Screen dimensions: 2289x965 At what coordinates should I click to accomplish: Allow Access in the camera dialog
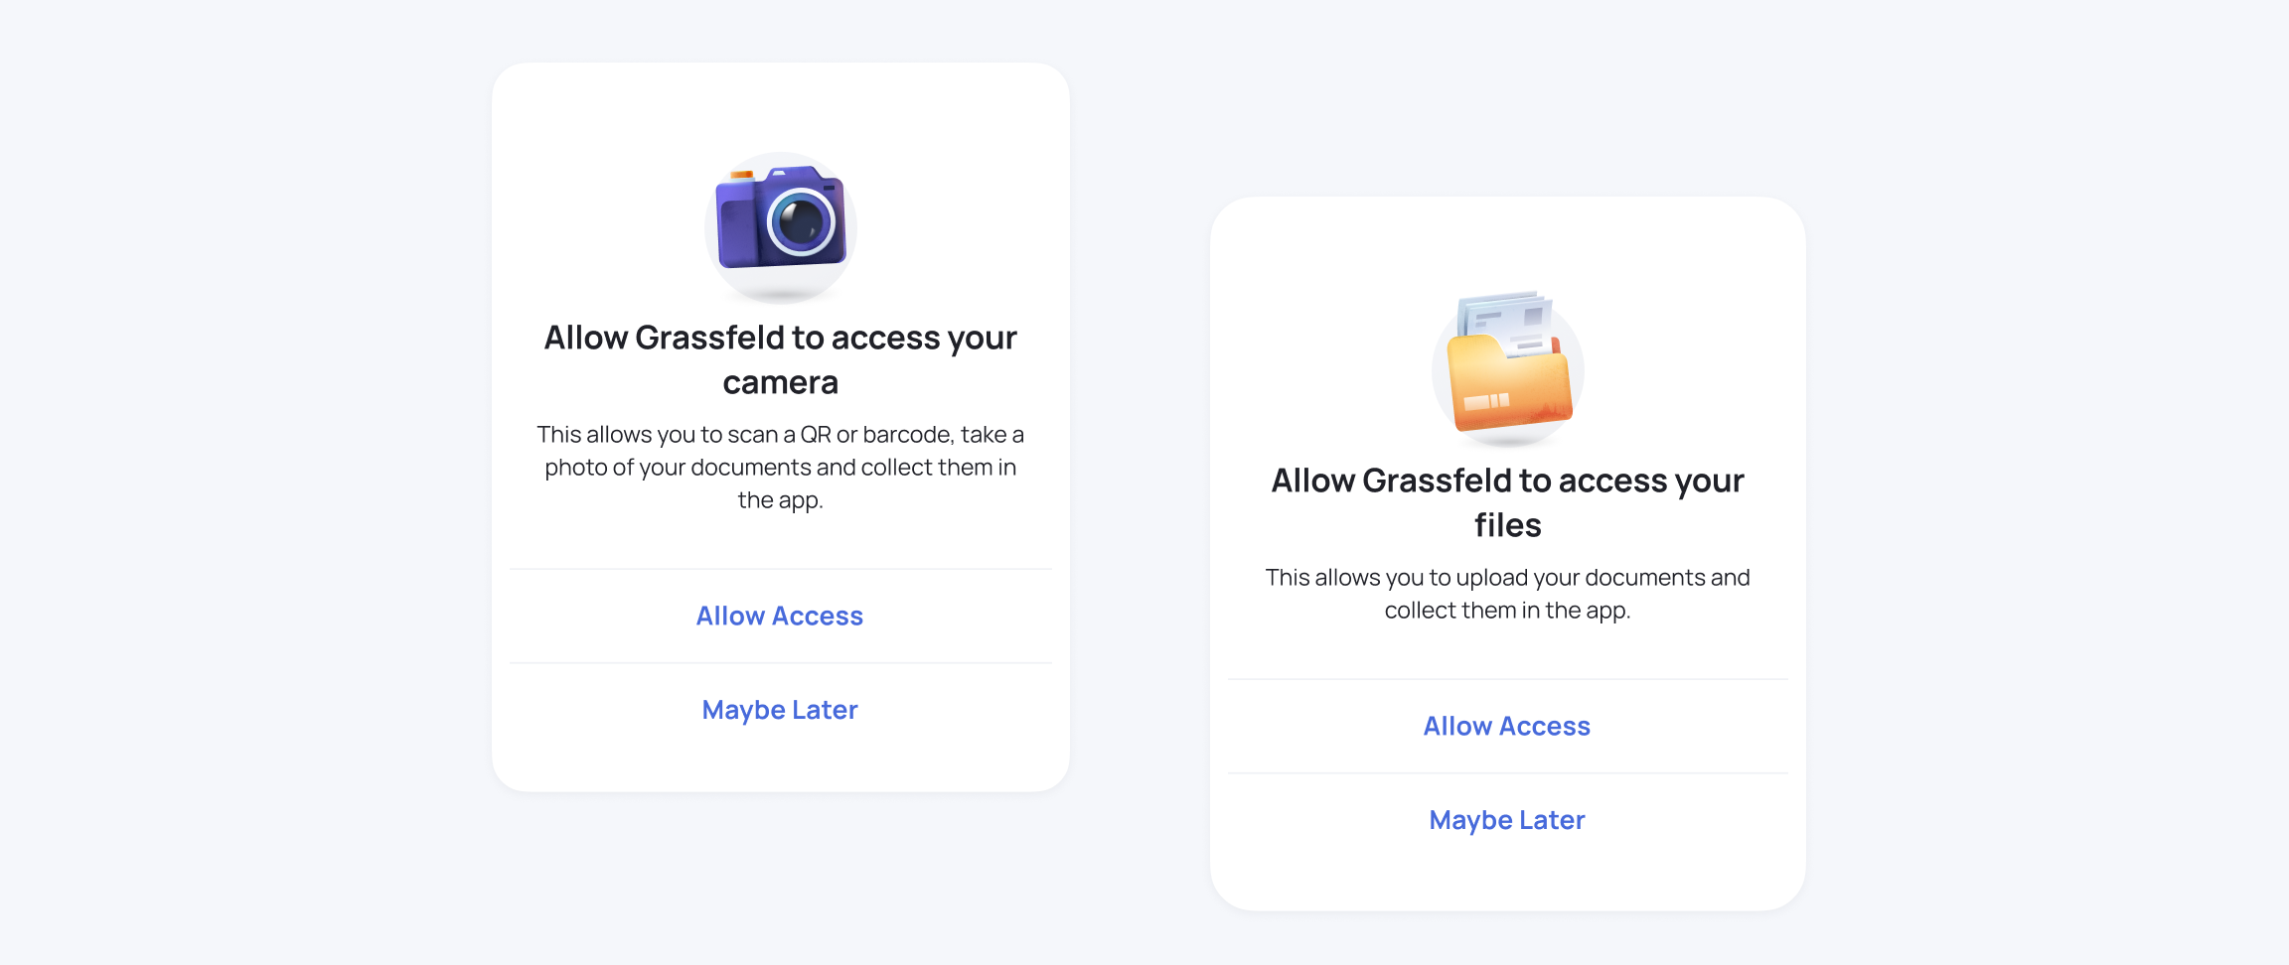click(780, 617)
